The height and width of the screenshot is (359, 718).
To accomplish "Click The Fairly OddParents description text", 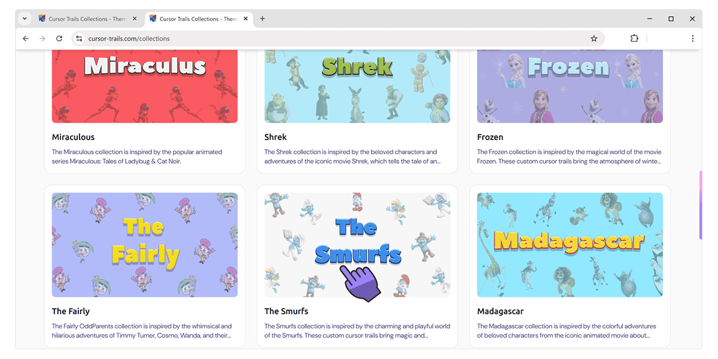I will click(x=142, y=331).
